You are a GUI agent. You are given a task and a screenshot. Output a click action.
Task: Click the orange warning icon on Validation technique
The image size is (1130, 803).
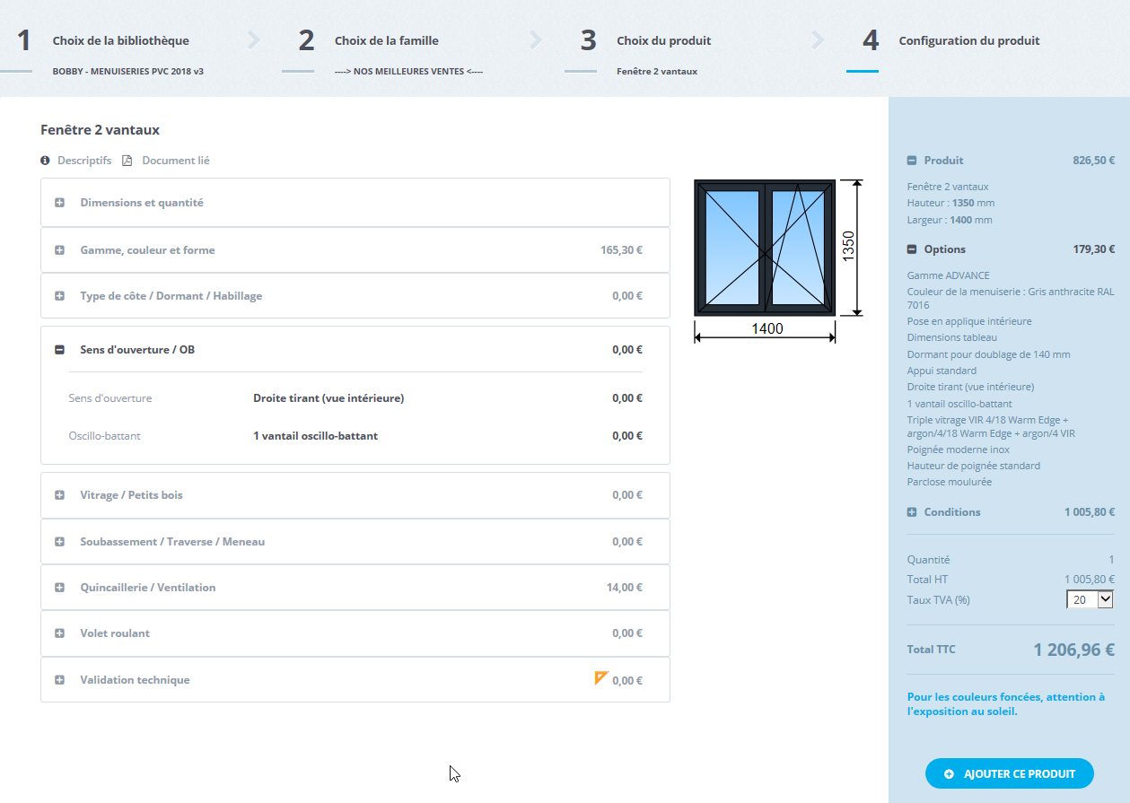tap(601, 678)
